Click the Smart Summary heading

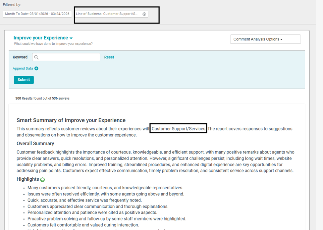(71, 120)
